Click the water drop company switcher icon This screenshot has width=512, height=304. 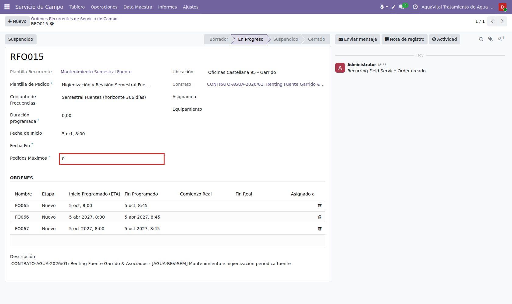[x=384, y=7]
